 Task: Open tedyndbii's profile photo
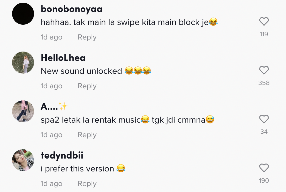coord(23,160)
